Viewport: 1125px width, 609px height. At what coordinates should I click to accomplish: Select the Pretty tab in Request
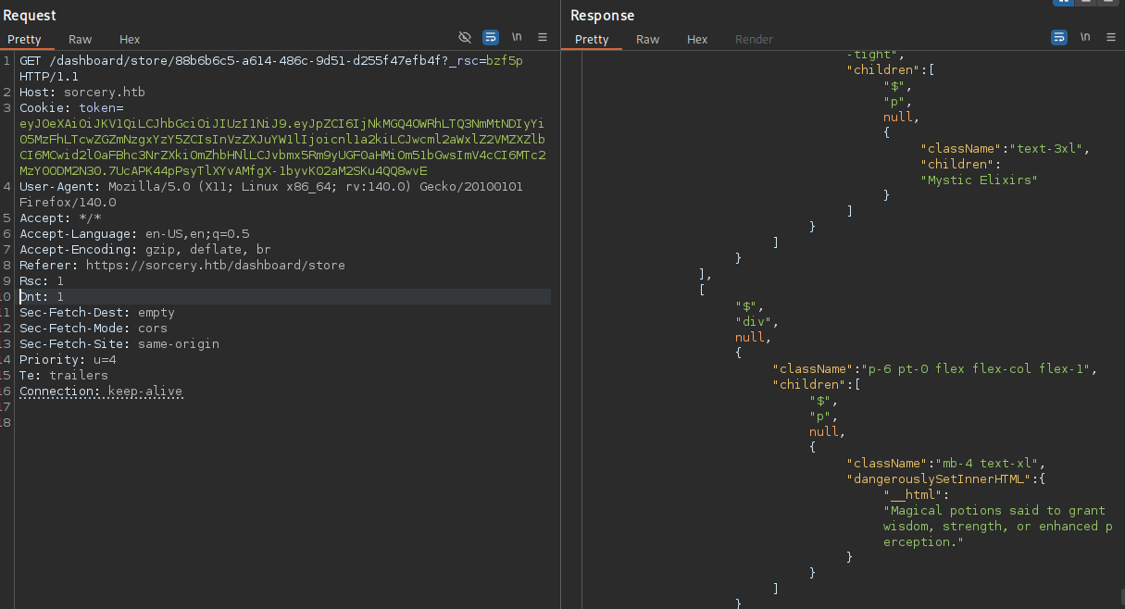coord(25,40)
